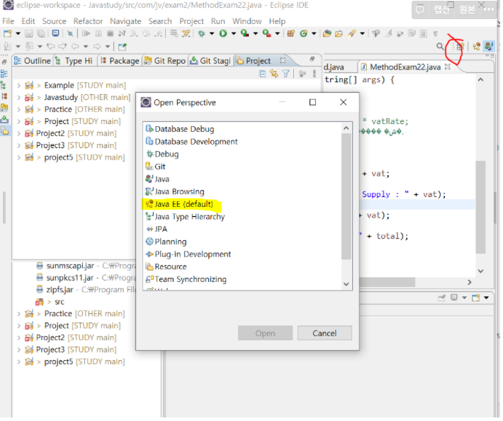Image resolution: width=503 pixels, height=421 pixels.
Task: Open the Run configurations dropdown arrow
Action: pos(234,33)
